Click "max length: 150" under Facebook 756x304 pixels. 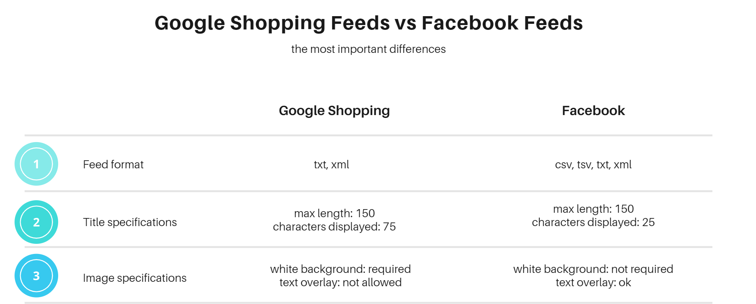pyautogui.click(x=593, y=209)
